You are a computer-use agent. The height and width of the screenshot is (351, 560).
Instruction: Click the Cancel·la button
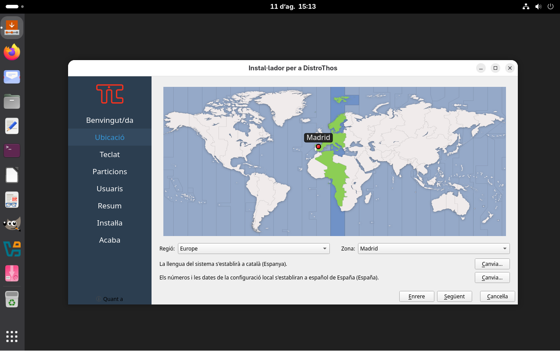(x=498, y=296)
